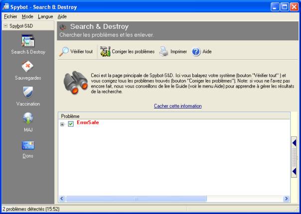Click the small icon beside the Search & Destroy header
The width and height of the screenshot is (301, 214).
tap(63, 27)
